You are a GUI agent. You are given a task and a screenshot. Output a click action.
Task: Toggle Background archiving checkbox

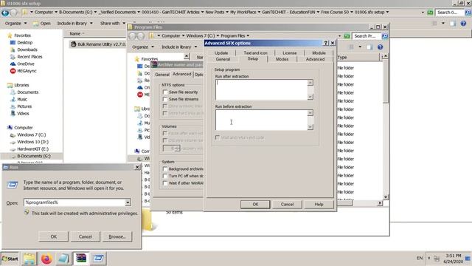tap(165, 169)
